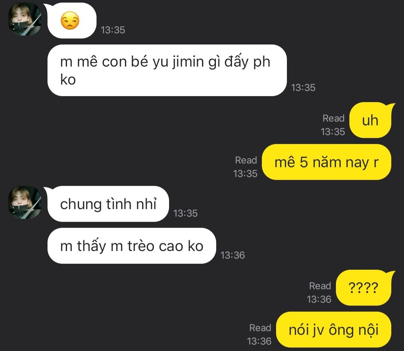The width and height of the screenshot is (404, 351).
Task: Tap 'm thấy m trèo cao ko' message
Action: pyautogui.click(x=132, y=246)
